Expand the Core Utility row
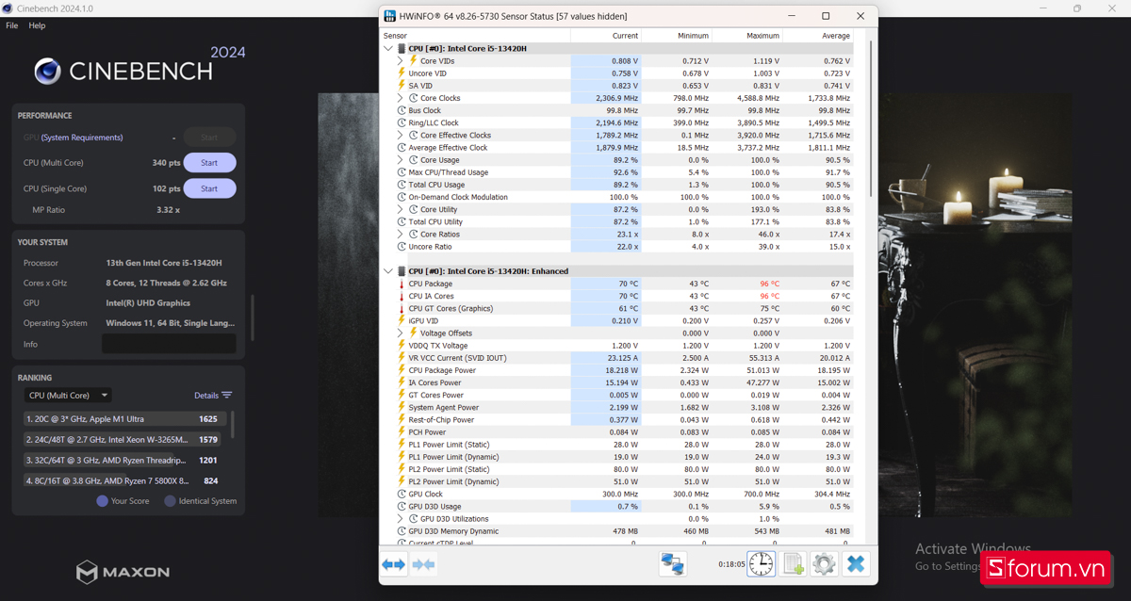 (x=401, y=209)
